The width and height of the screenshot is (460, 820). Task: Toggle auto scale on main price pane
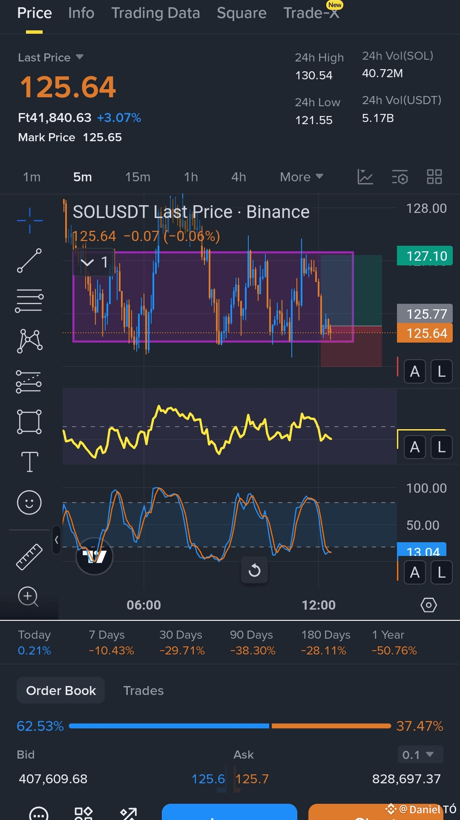414,372
